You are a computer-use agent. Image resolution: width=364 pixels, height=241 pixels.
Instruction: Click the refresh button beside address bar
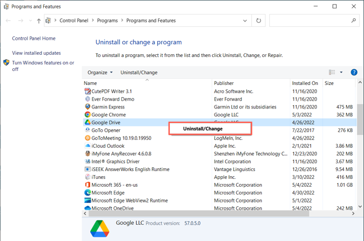(258, 21)
